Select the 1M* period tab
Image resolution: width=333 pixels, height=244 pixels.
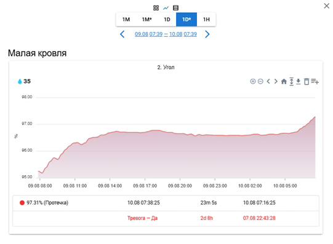click(146, 20)
